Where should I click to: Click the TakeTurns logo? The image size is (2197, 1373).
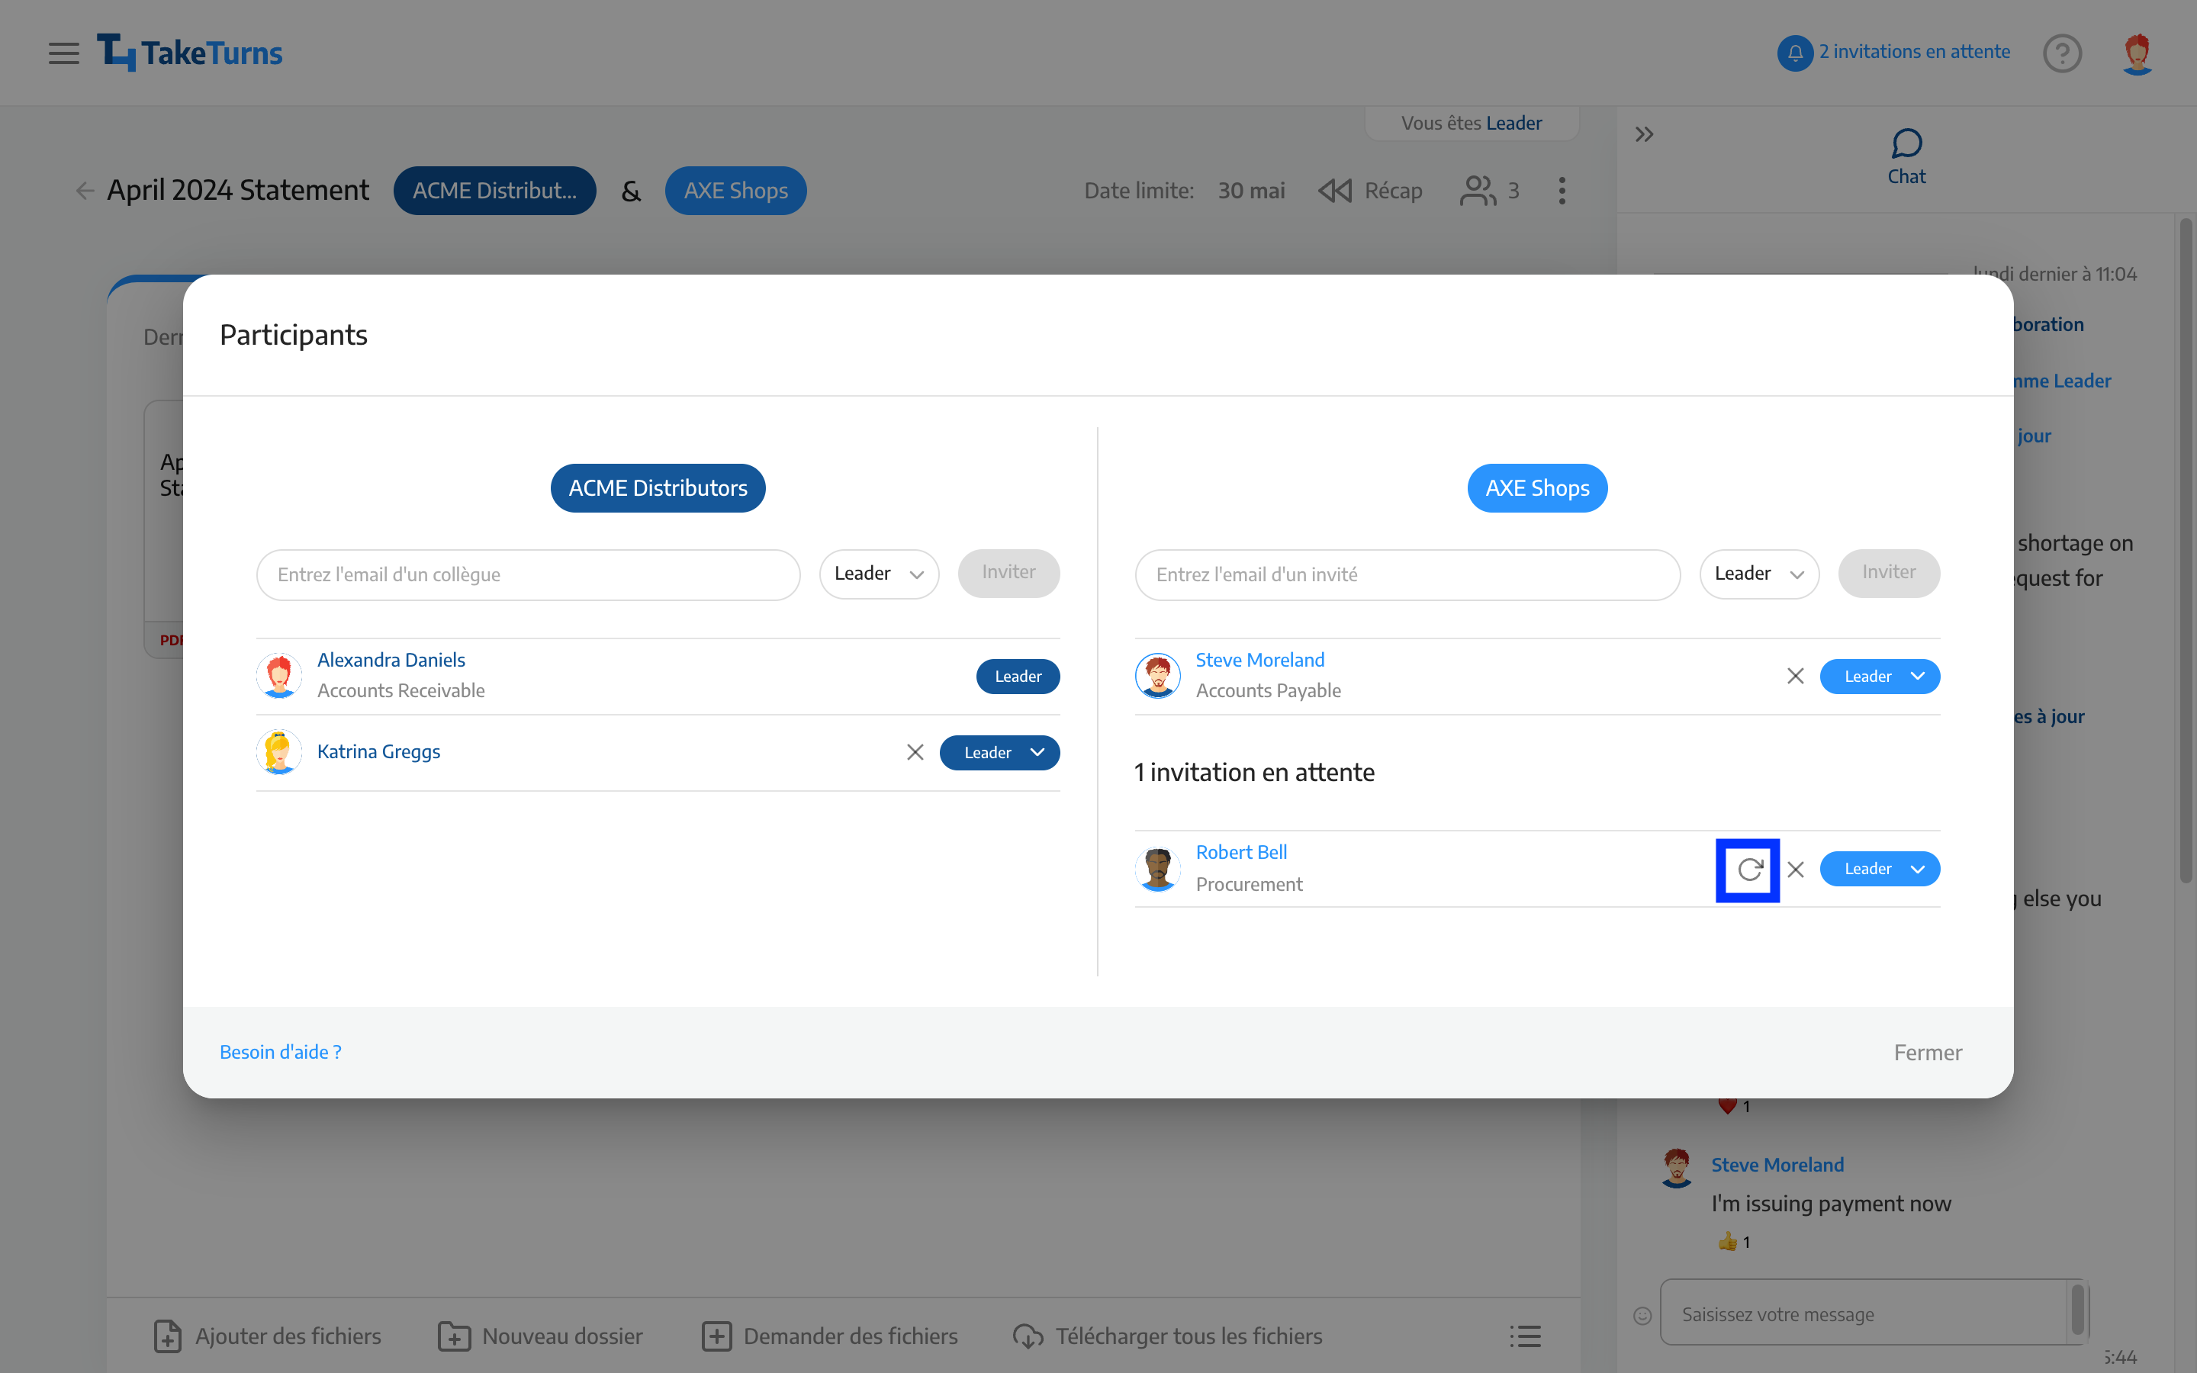coord(190,53)
